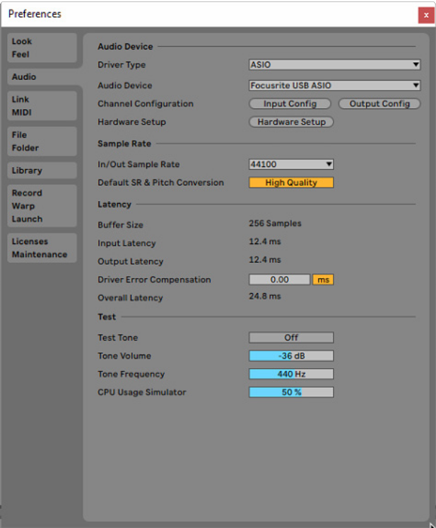Expand the Driver Type dropdown
Screen dimensions: 436x528
(334, 64)
